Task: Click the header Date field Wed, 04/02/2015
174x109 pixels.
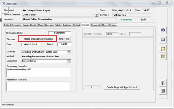Action: (x=123, y=10)
